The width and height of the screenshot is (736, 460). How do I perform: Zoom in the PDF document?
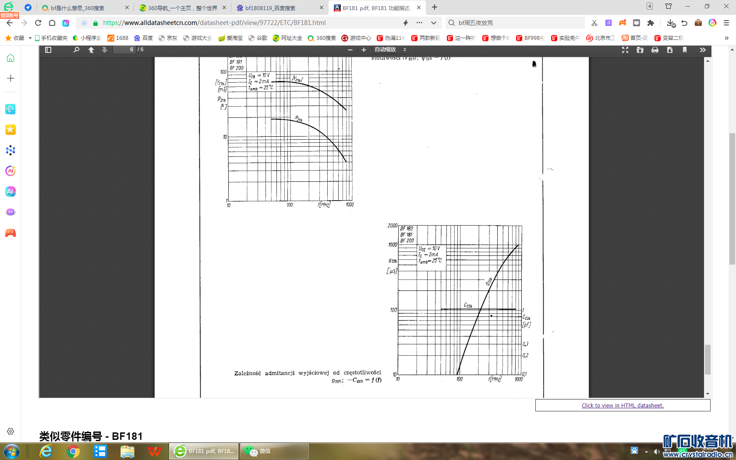pyautogui.click(x=364, y=50)
